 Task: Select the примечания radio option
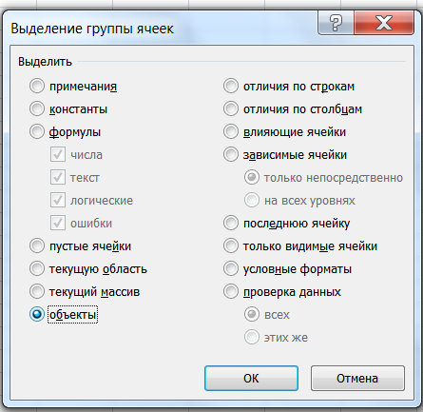pyautogui.click(x=37, y=87)
